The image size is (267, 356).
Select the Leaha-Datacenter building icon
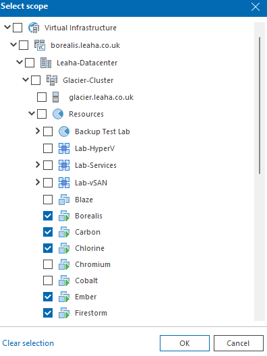(x=46, y=63)
